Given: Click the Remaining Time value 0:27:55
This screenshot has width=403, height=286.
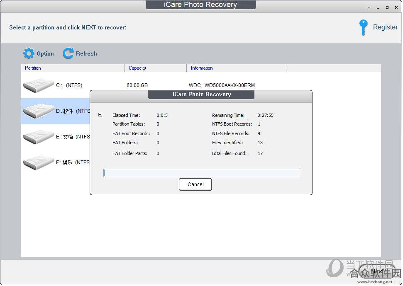Looking at the screenshot, I should [x=266, y=115].
